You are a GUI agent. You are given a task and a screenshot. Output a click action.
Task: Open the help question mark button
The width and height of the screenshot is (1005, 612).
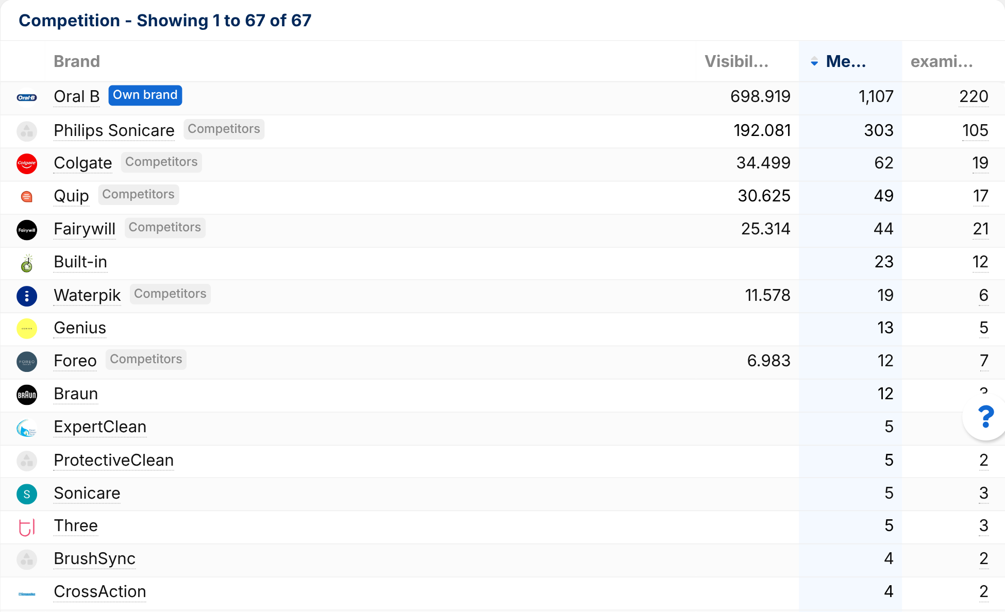point(985,417)
